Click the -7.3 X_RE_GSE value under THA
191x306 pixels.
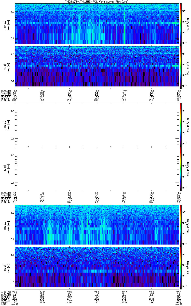(15, 91)
